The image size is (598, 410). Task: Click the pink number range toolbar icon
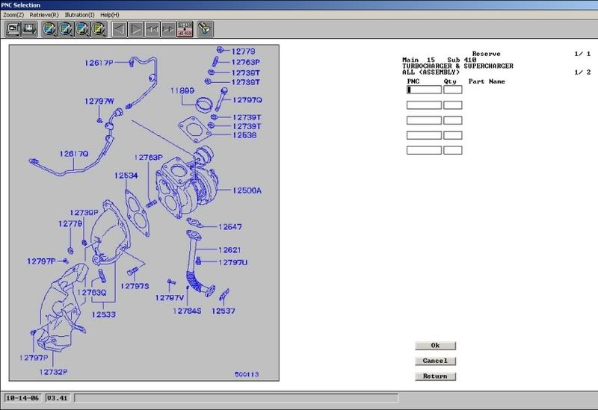point(185,30)
